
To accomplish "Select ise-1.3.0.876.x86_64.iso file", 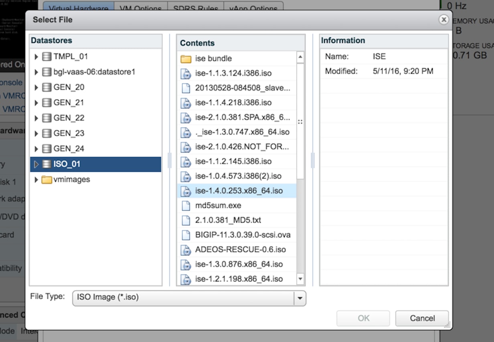I will pyautogui.click(x=239, y=264).
